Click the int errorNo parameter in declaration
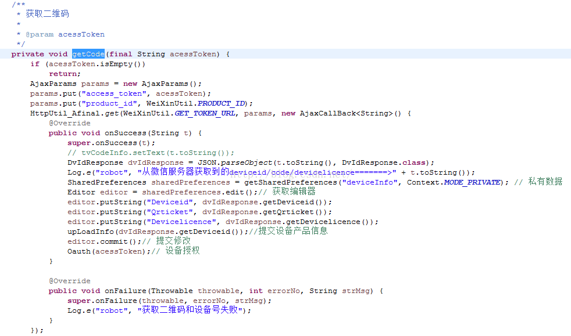The image size is (571, 336). tap(274, 291)
